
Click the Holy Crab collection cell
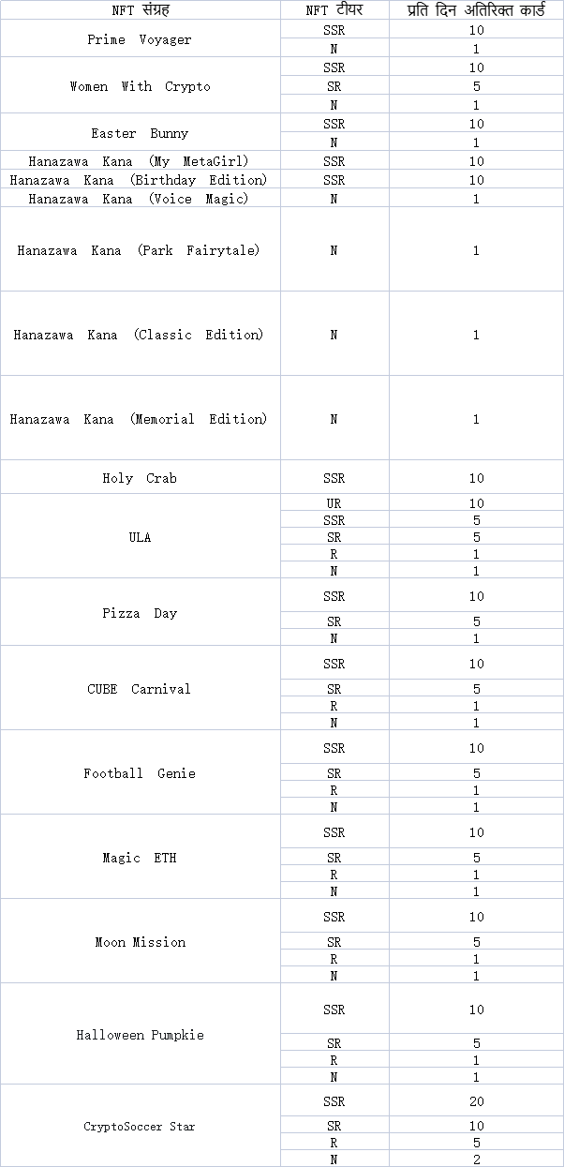[x=140, y=478]
